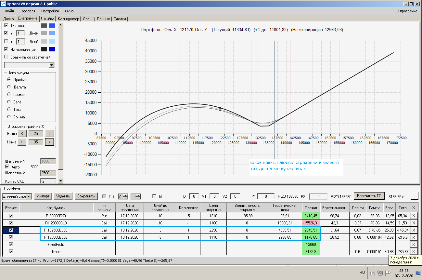Click the X on the FixedProfit row

413,245
